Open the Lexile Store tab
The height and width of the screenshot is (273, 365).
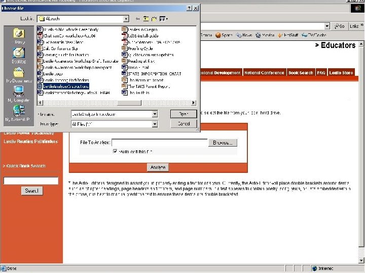(341, 73)
